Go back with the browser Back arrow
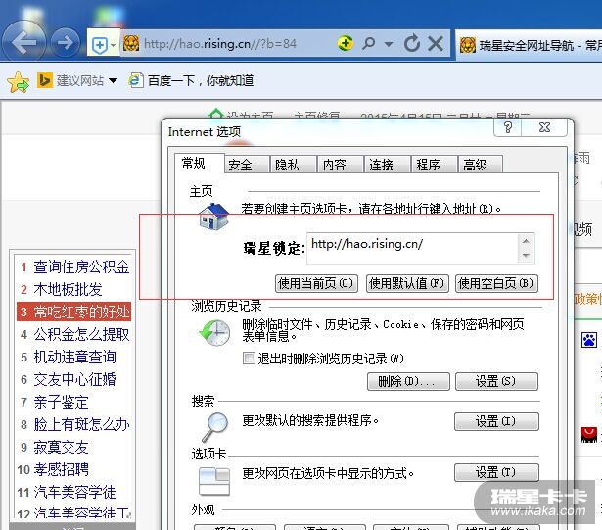Viewport: 602px width, 530px height. [x=23, y=42]
